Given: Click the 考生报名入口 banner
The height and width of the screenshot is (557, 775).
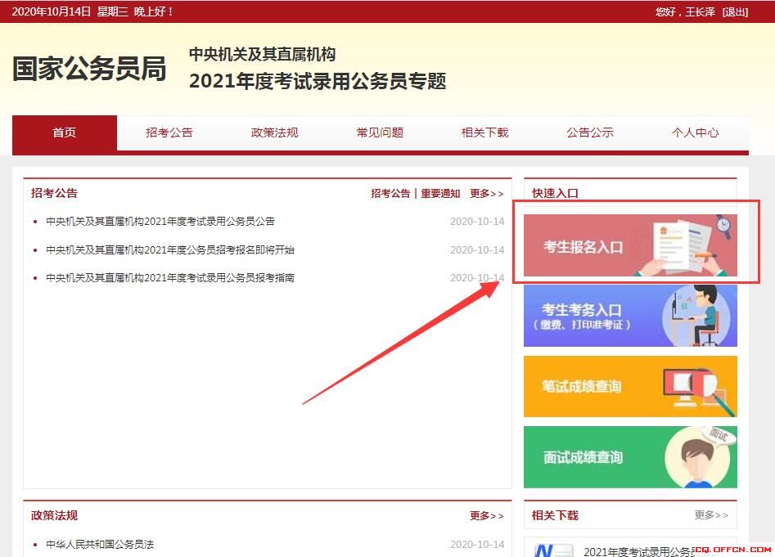Looking at the screenshot, I should pos(630,245).
